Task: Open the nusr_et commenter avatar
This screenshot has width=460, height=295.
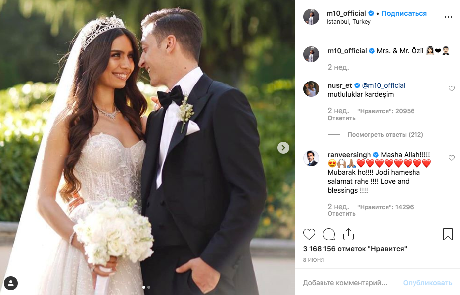Action: point(311,89)
